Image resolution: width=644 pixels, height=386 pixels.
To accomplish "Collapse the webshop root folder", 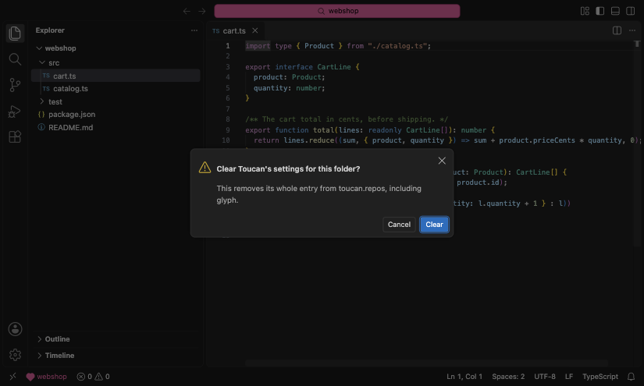I will click(39, 48).
